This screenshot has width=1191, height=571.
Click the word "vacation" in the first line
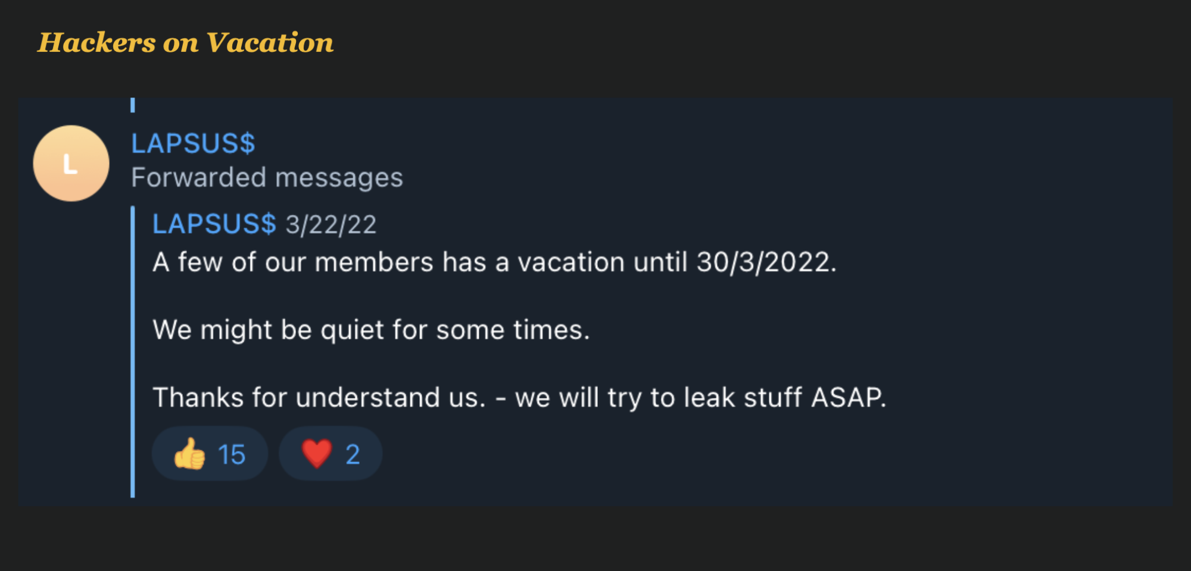570,262
